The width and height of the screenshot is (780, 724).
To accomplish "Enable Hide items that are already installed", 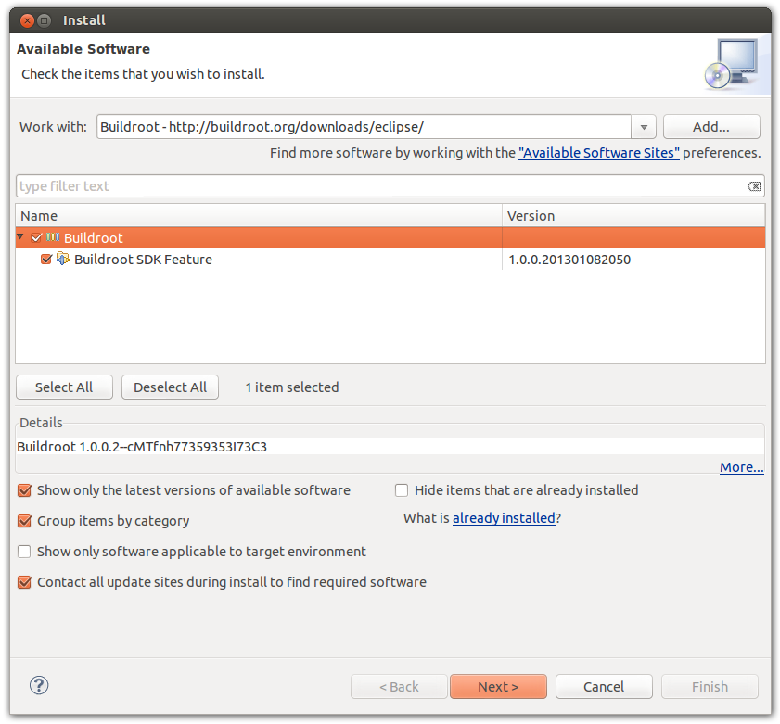I will pos(402,490).
